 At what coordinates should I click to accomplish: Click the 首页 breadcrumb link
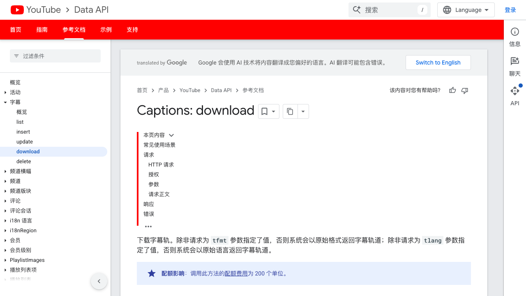pos(142,90)
